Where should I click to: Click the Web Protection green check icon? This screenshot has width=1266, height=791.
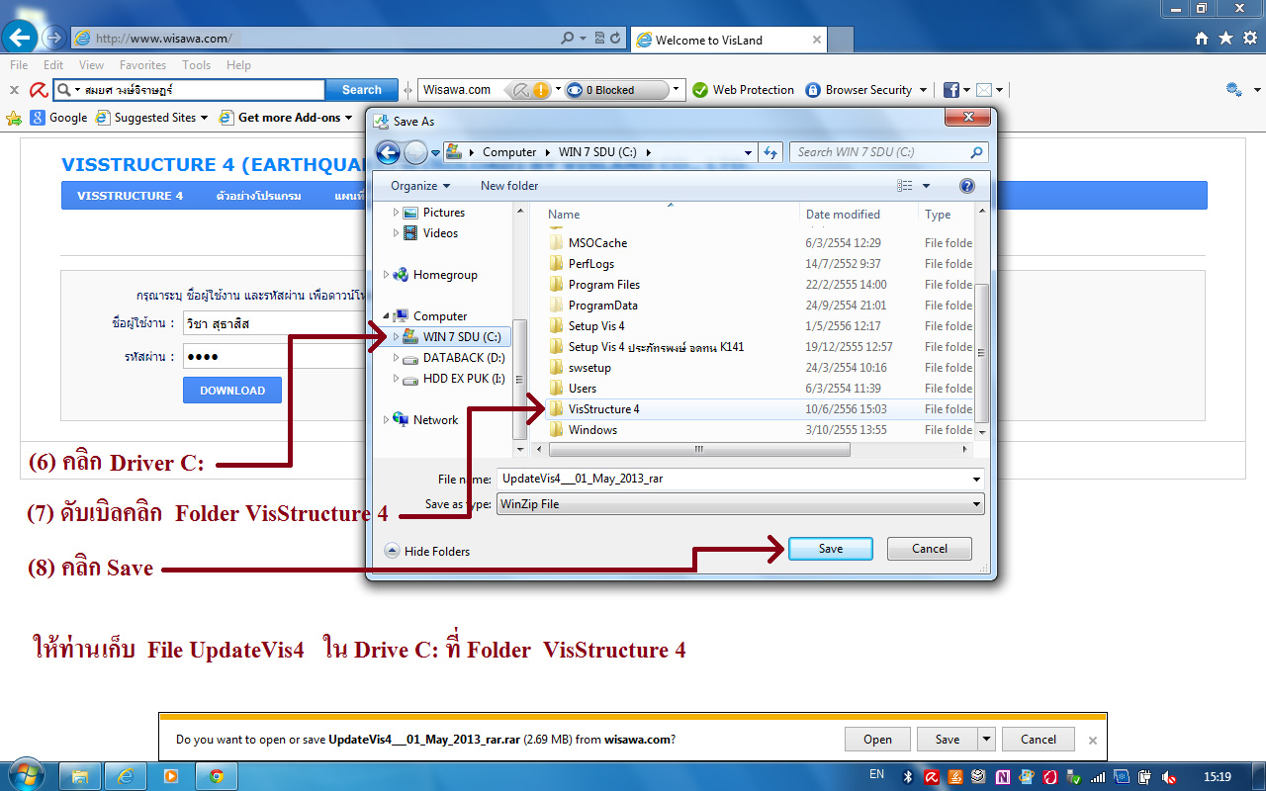tap(700, 90)
